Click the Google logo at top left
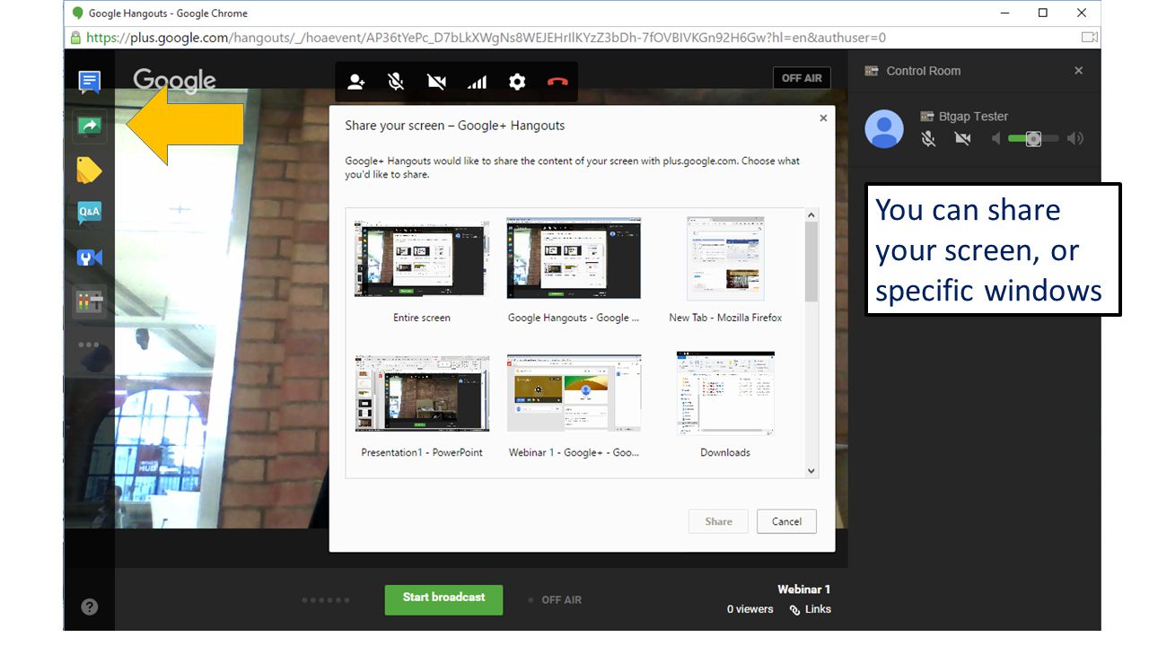This screenshot has width=1149, height=646. click(x=175, y=81)
